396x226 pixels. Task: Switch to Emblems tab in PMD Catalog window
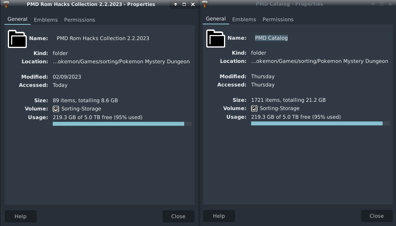244,19
